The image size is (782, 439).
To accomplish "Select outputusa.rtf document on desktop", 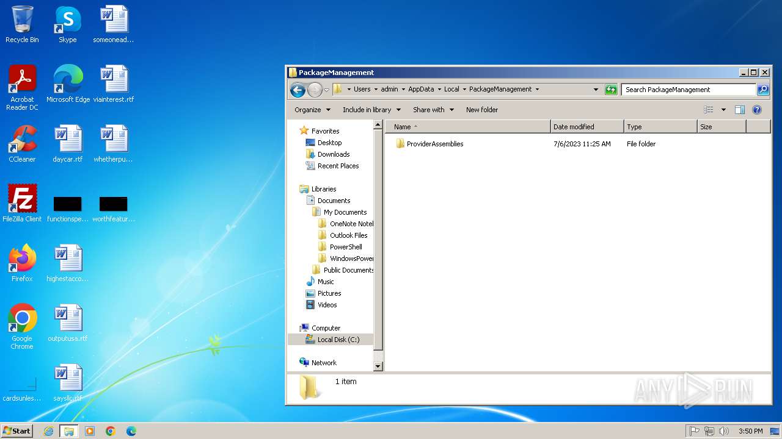I will [x=68, y=323].
